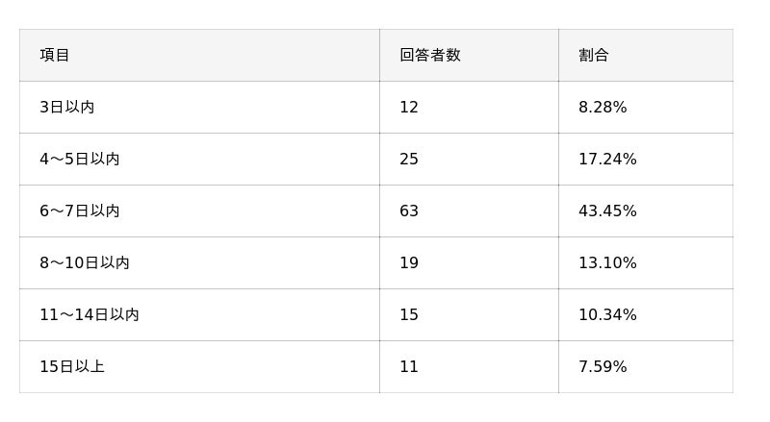Click the respondent count 11 cell
The height and width of the screenshot is (422, 770).
(409, 367)
